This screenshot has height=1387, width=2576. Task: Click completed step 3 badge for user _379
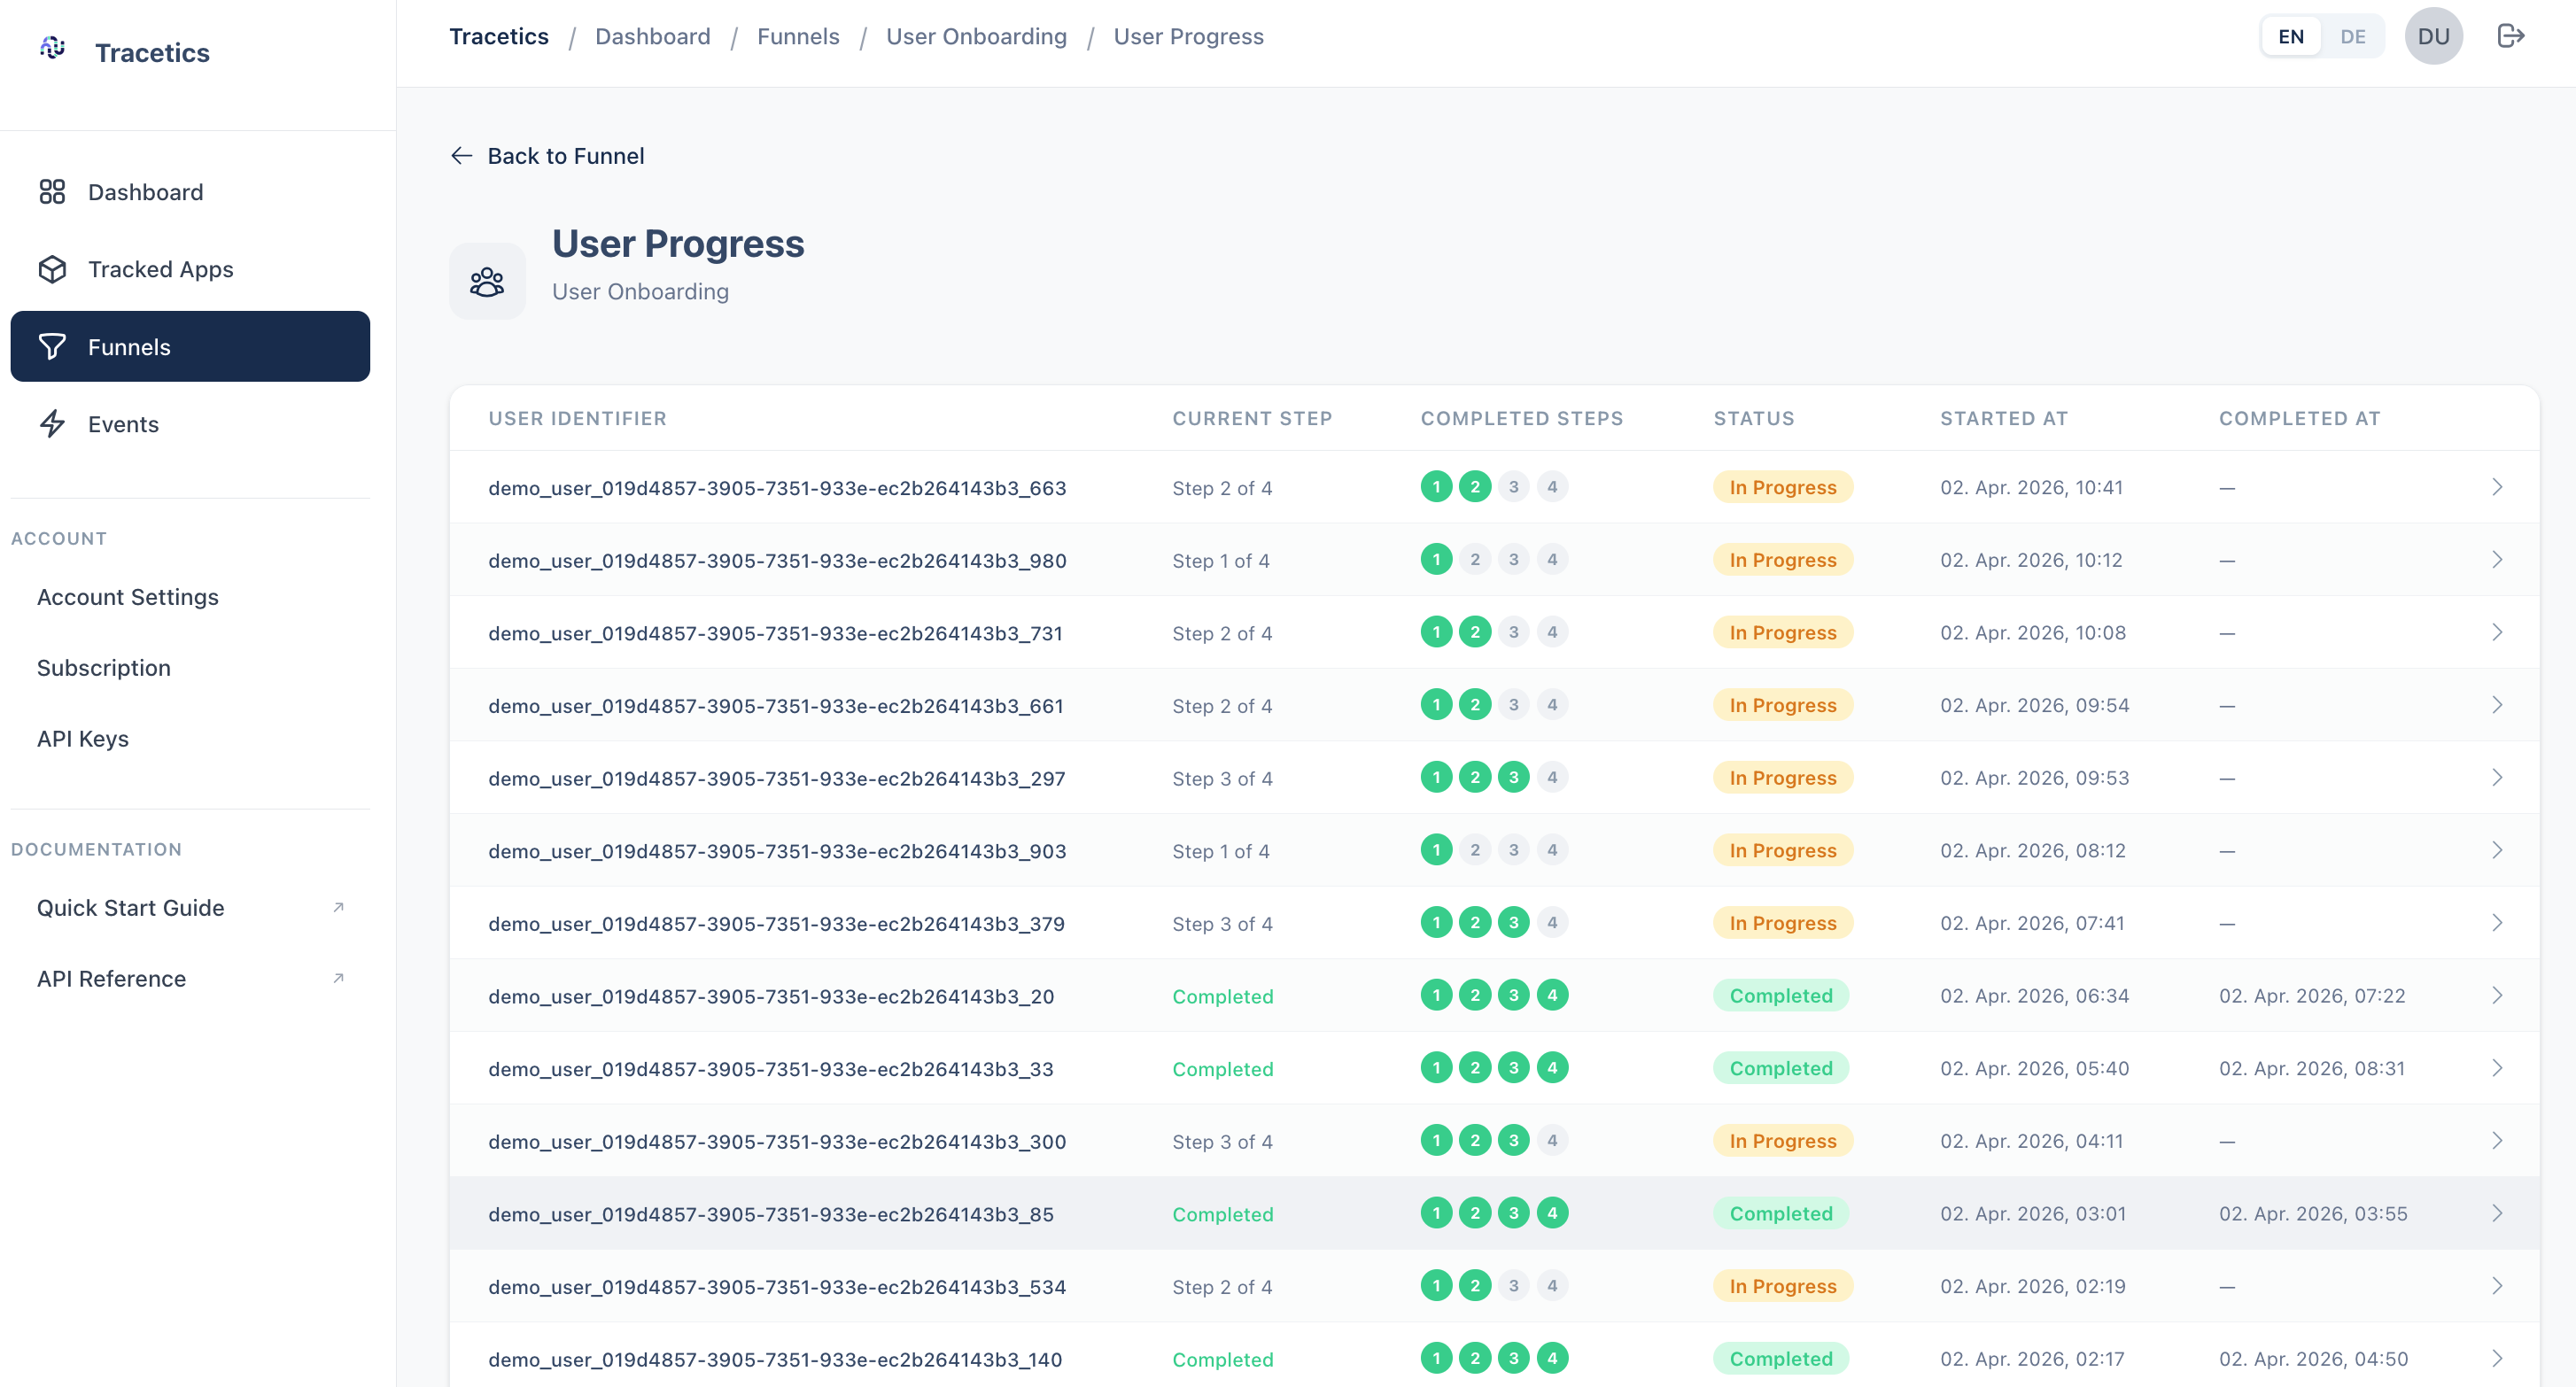[1513, 922]
